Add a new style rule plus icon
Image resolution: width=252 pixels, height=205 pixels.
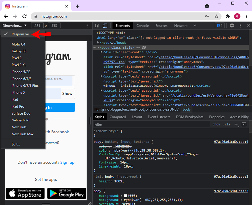tap(236, 124)
